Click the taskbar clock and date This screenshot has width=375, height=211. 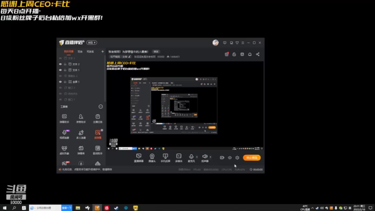(360, 208)
